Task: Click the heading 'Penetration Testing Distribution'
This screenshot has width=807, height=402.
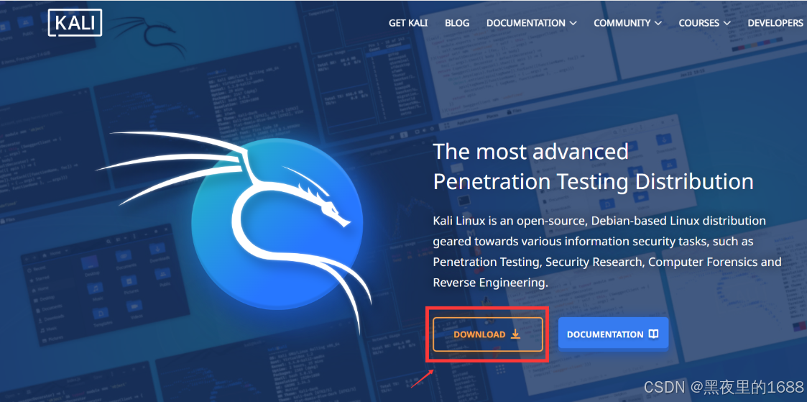Action: 594,182
